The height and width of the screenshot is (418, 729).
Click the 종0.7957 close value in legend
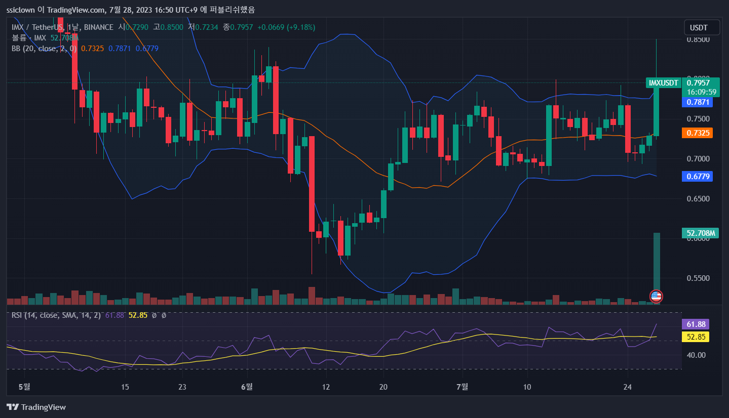[x=238, y=27]
